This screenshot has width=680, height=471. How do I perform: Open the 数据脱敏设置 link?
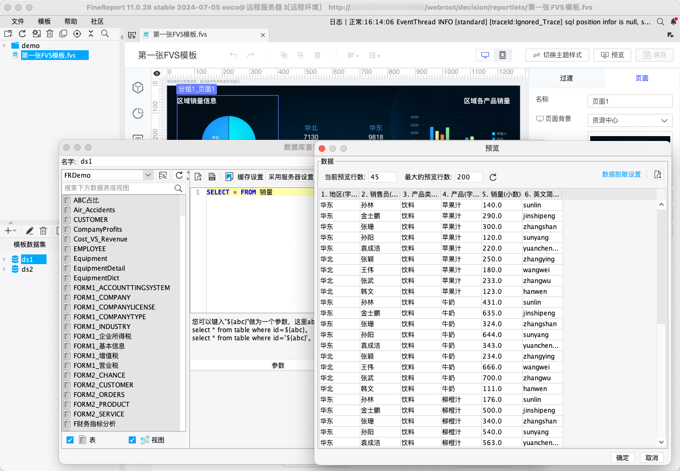click(x=621, y=174)
